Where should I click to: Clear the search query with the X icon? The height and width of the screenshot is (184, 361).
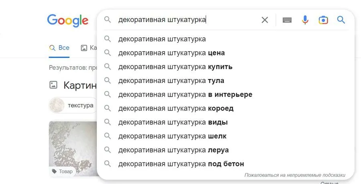(265, 20)
